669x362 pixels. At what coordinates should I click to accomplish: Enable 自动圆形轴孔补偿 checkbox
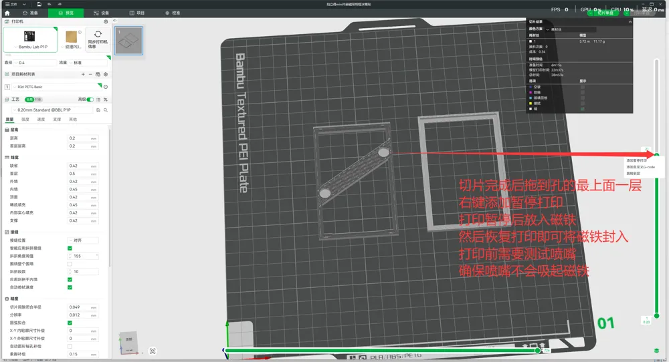(70, 346)
